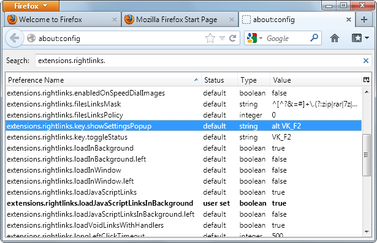This screenshot has height=243, width=377.
Task: Close the Welcome to Firefox tab
Action: point(115,20)
